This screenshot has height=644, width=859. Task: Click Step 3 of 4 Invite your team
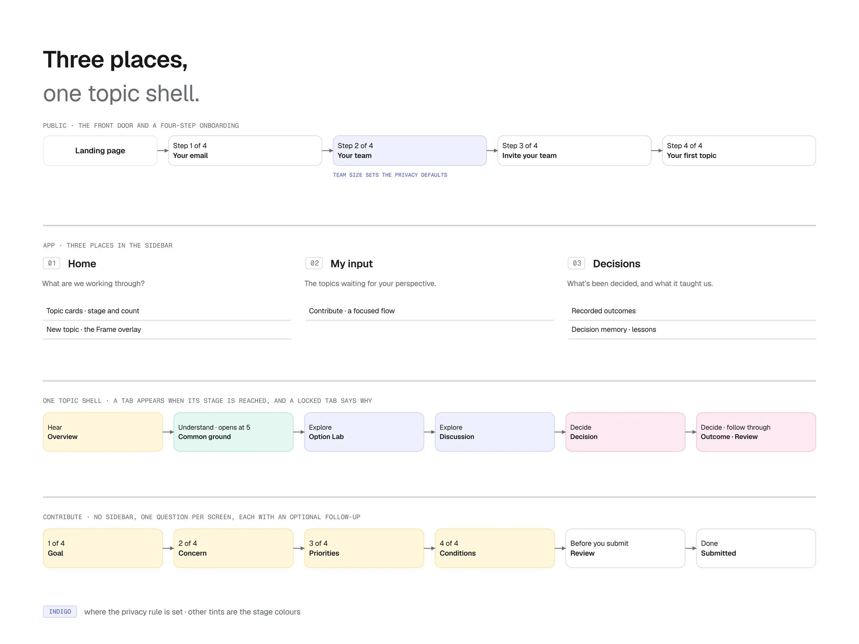pyautogui.click(x=574, y=151)
